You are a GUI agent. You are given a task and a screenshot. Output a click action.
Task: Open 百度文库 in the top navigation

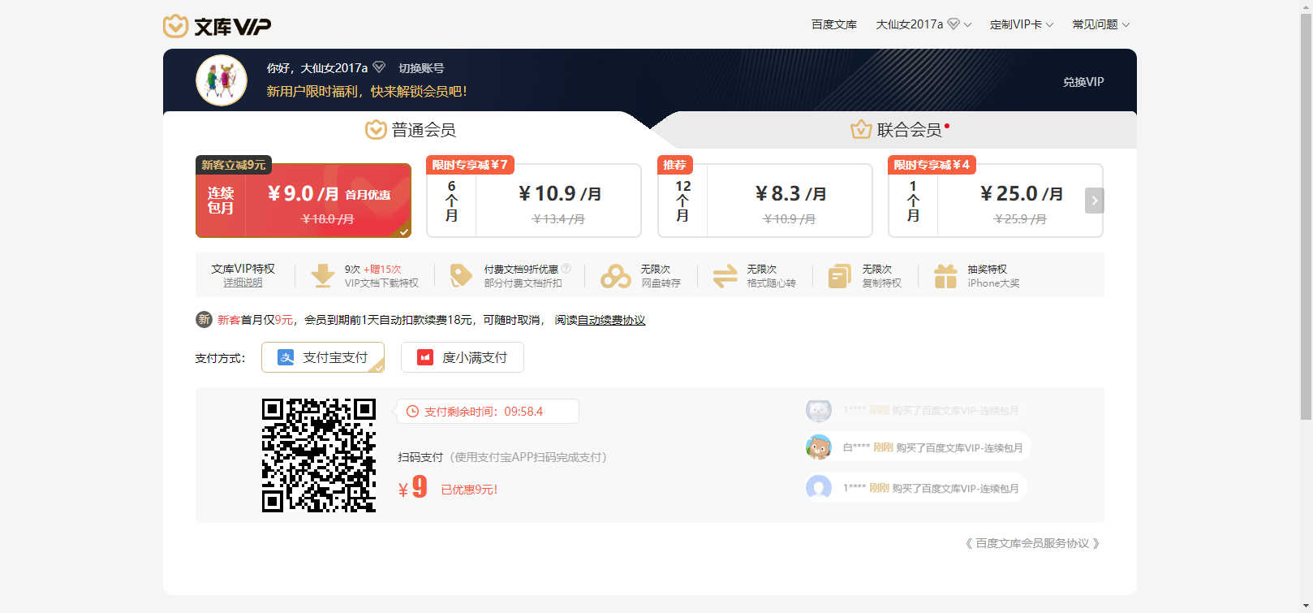tap(834, 24)
